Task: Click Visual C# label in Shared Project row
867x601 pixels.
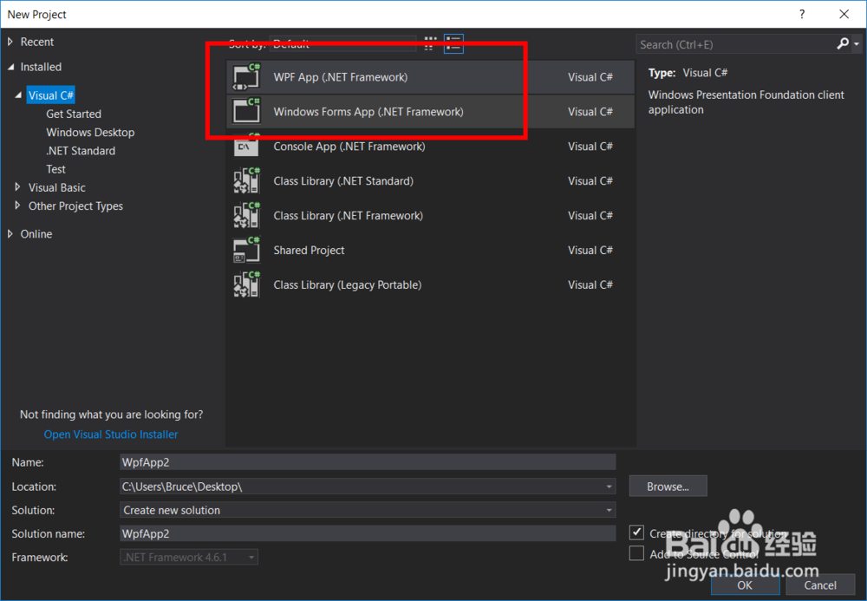Action: coord(590,251)
